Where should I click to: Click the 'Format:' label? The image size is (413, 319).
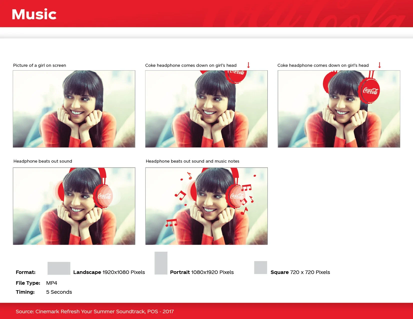point(26,272)
